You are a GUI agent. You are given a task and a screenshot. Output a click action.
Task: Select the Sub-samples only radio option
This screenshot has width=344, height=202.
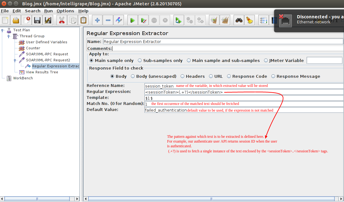139,61
